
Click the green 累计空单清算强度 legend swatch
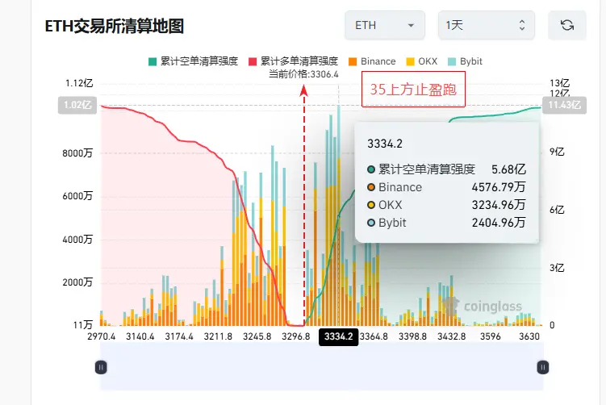(x=153, y=62)
